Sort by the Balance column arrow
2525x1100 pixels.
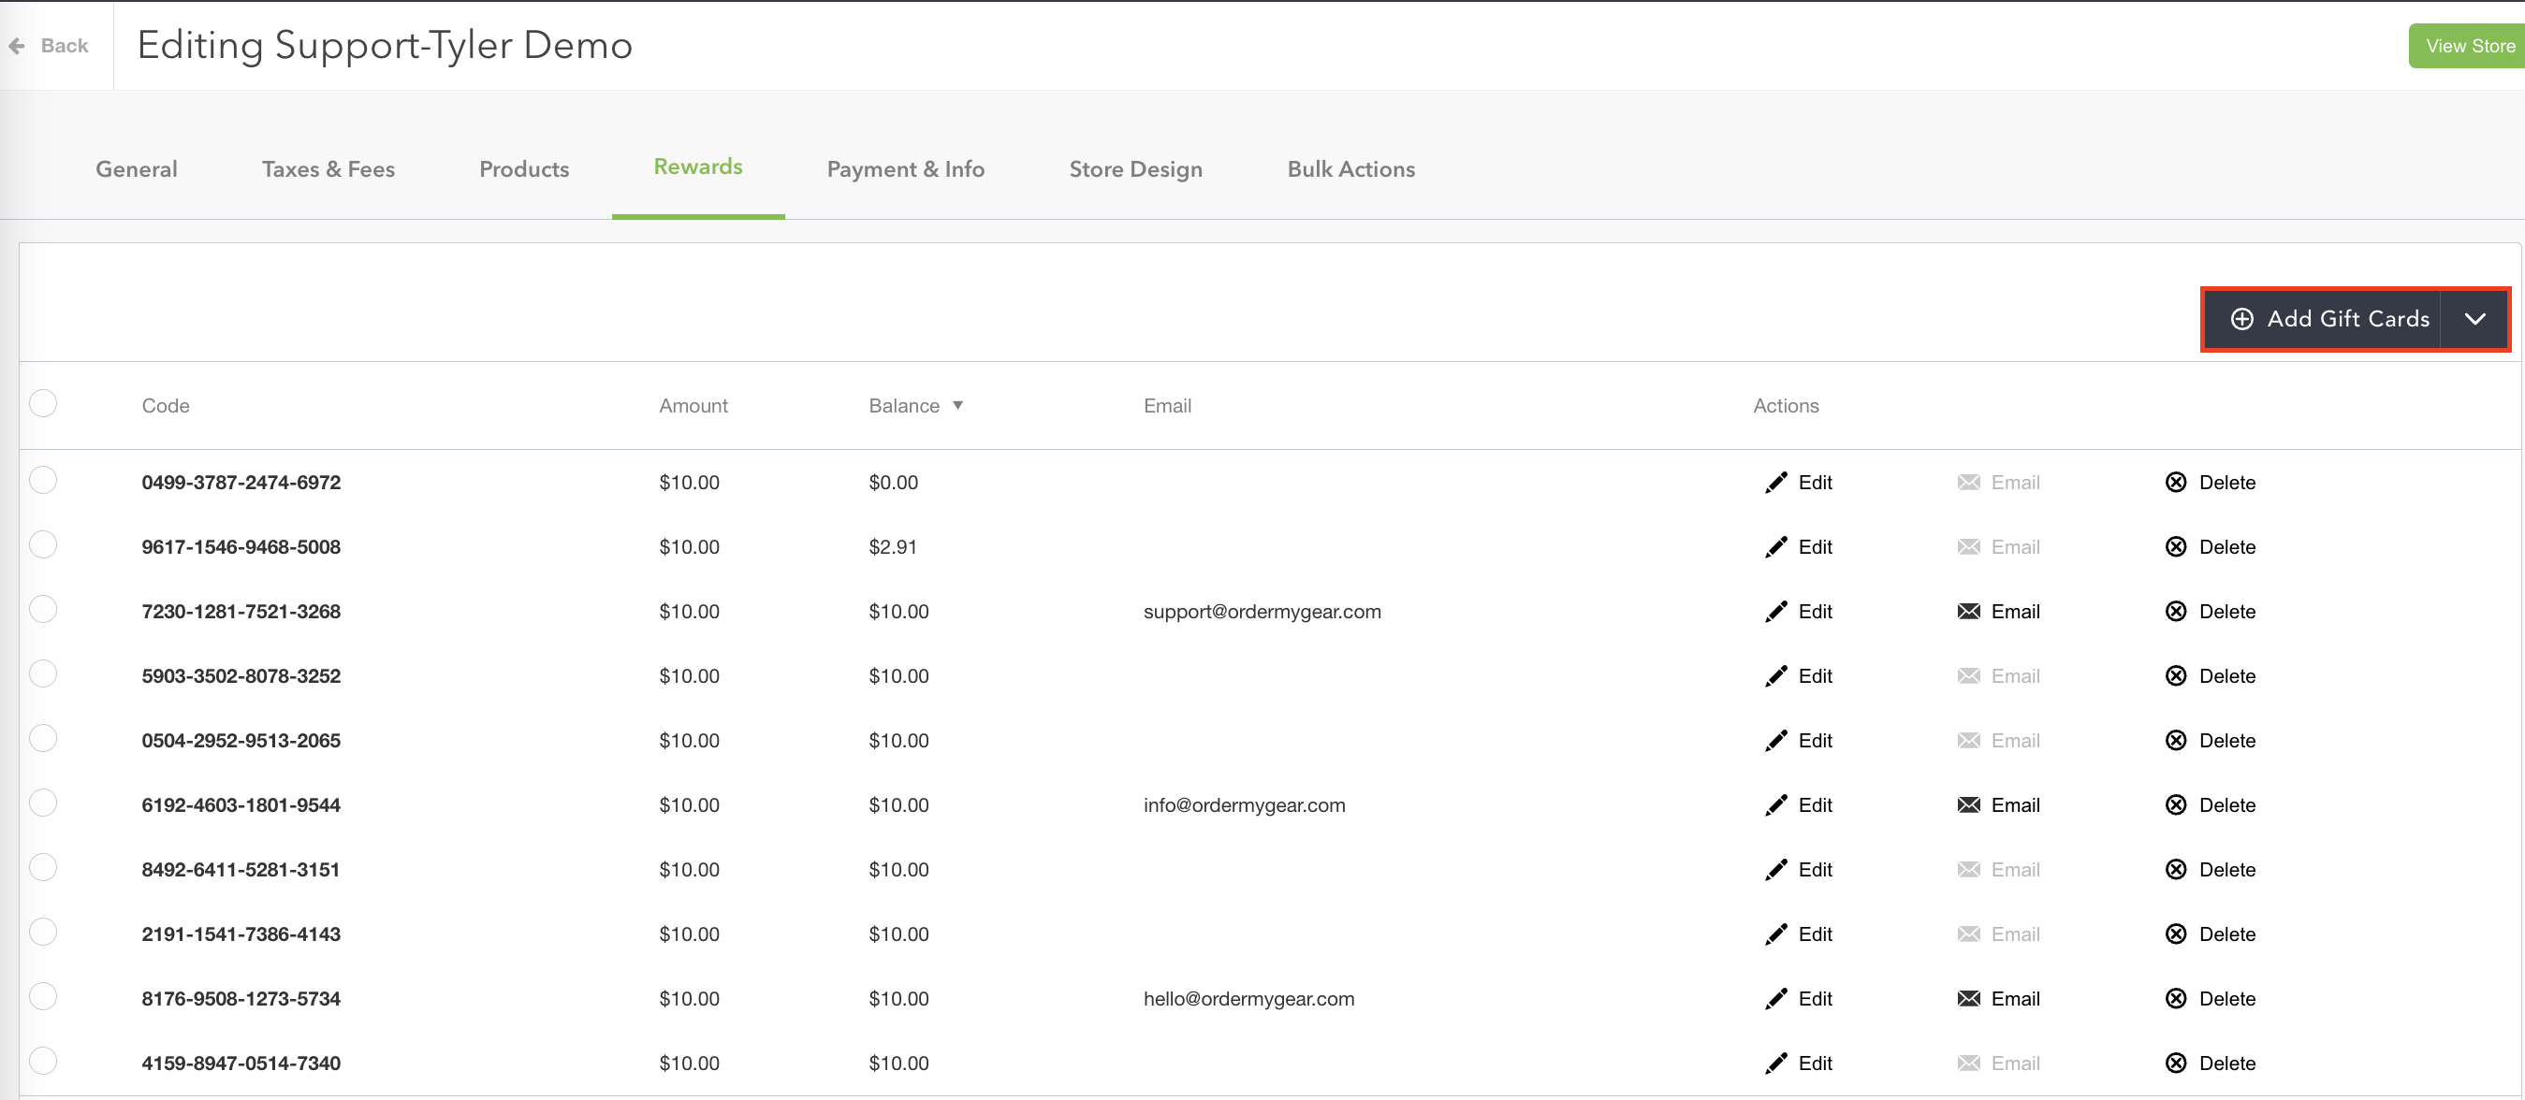click(957, 406)
